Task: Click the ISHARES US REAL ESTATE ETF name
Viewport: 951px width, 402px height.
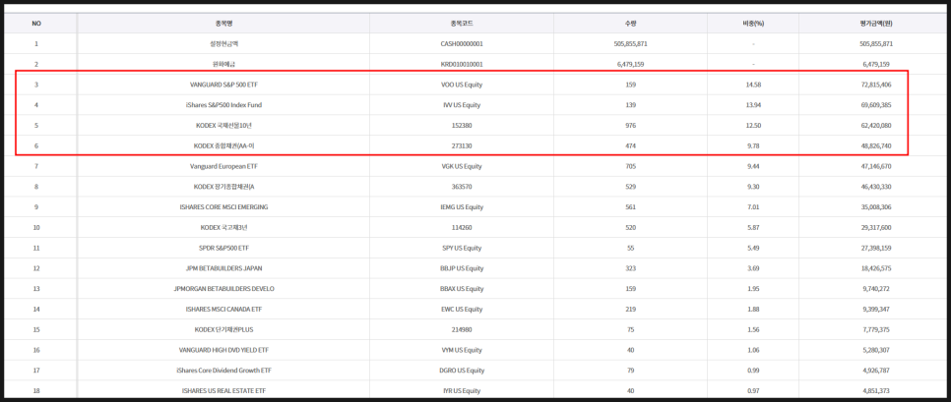Action: pos(223,391)
